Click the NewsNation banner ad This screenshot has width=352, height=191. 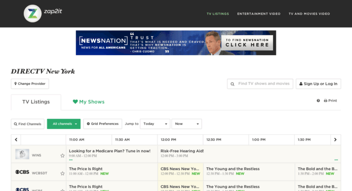pyautogui.click(x=176, y=43)
